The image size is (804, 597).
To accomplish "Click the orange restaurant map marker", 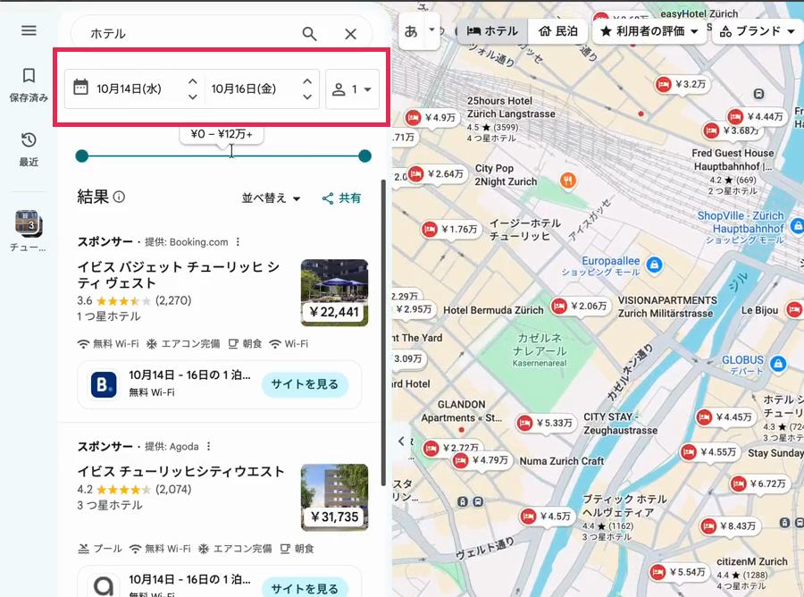I will pyautogui.click(x=567, y=181).
